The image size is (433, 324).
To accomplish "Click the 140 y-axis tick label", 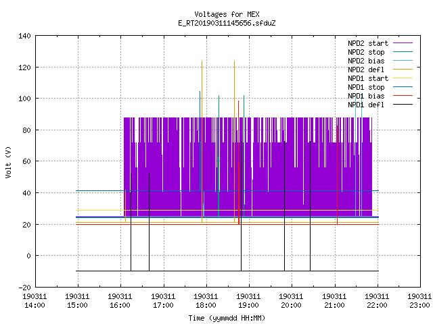I will coord(24,36).
